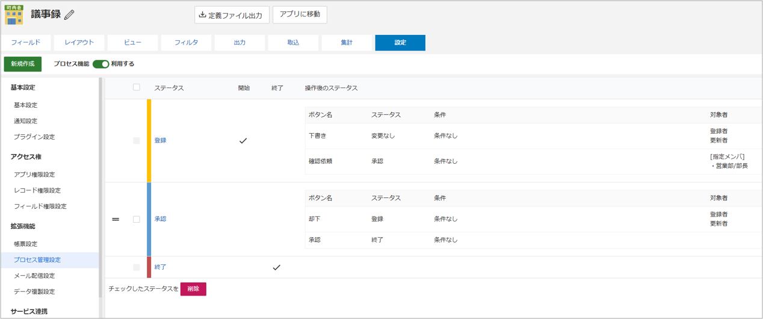
Task: Switch to the ビュー tab
Action: pos(133,43)
